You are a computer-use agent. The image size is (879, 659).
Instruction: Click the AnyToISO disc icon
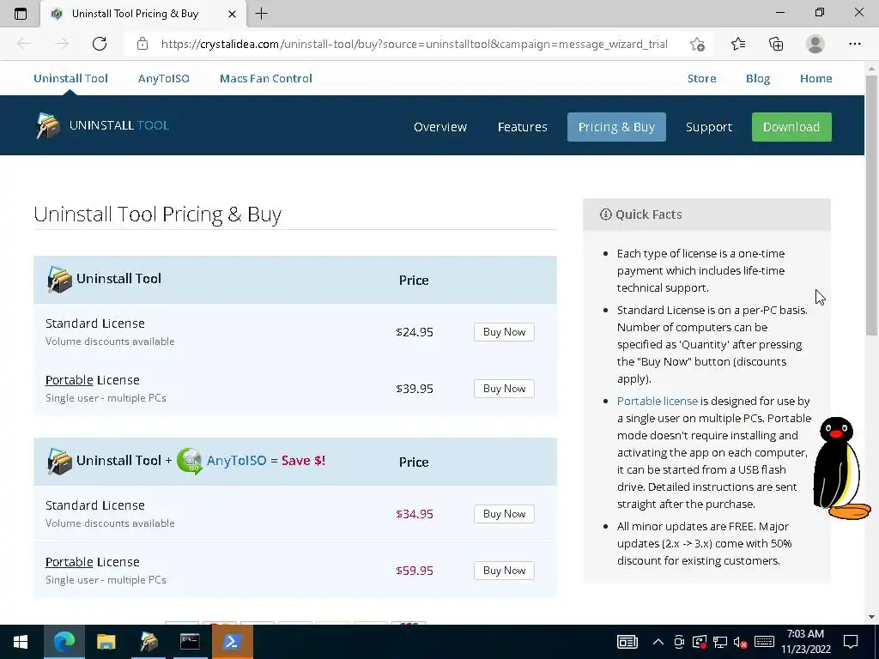(x=190, y=461)
